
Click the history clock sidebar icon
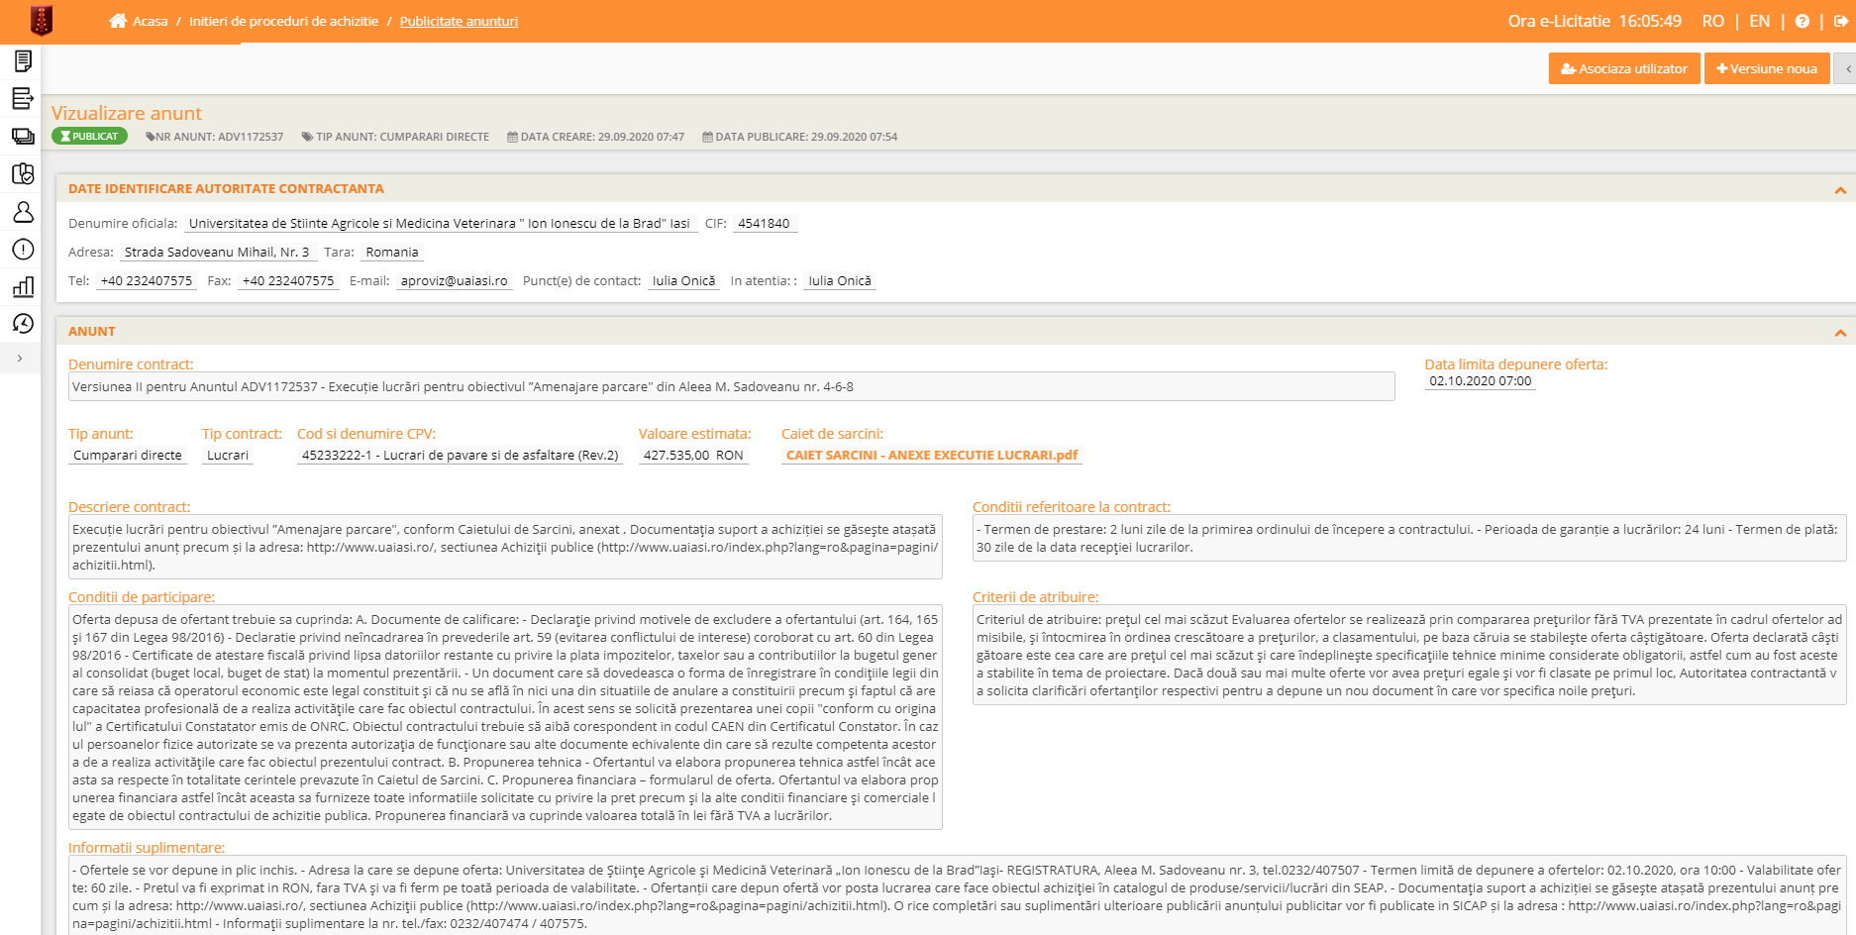tap(23, 324)
